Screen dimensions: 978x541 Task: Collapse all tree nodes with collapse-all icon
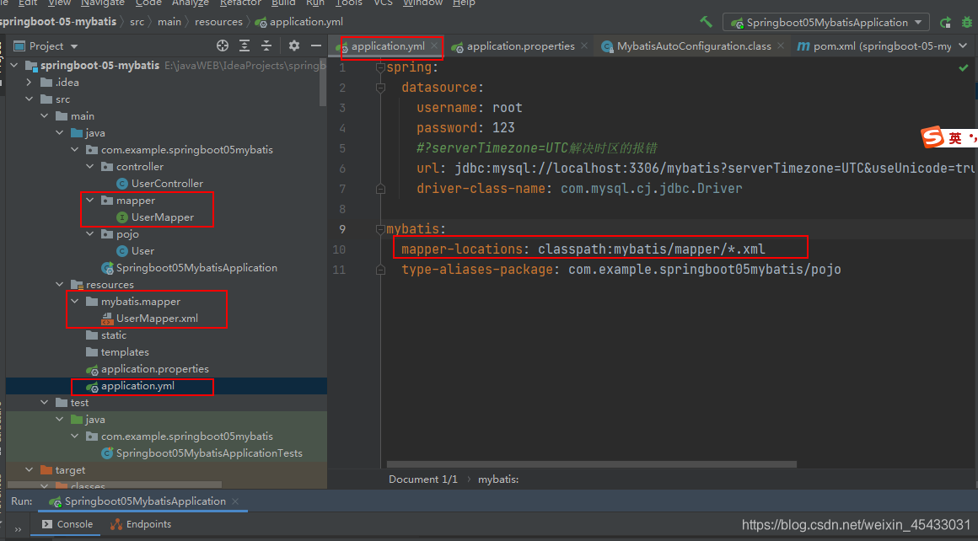pyautogui.click(x=266, y=46)
